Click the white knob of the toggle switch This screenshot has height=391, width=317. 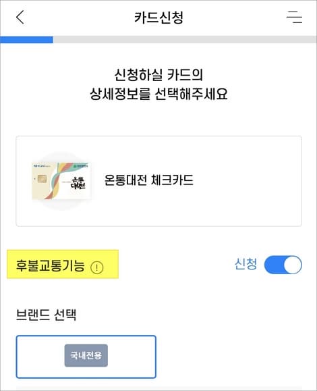pos(293,265)
